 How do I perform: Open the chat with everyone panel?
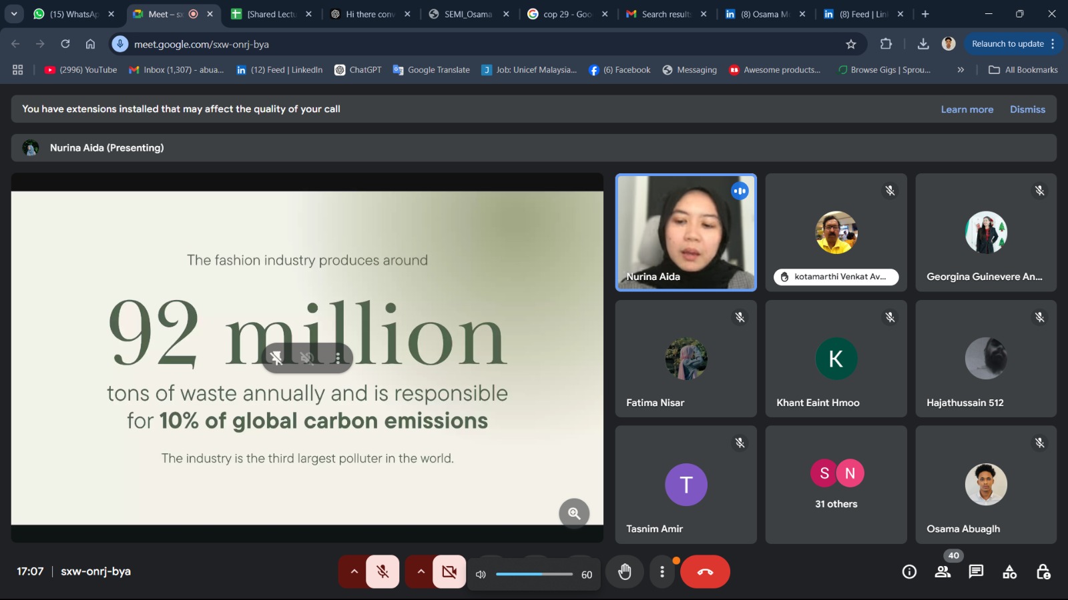(x=976, y=572)
